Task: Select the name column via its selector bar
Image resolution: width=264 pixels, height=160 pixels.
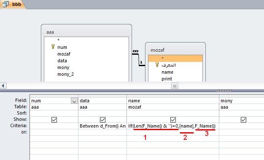Action: 173,96
